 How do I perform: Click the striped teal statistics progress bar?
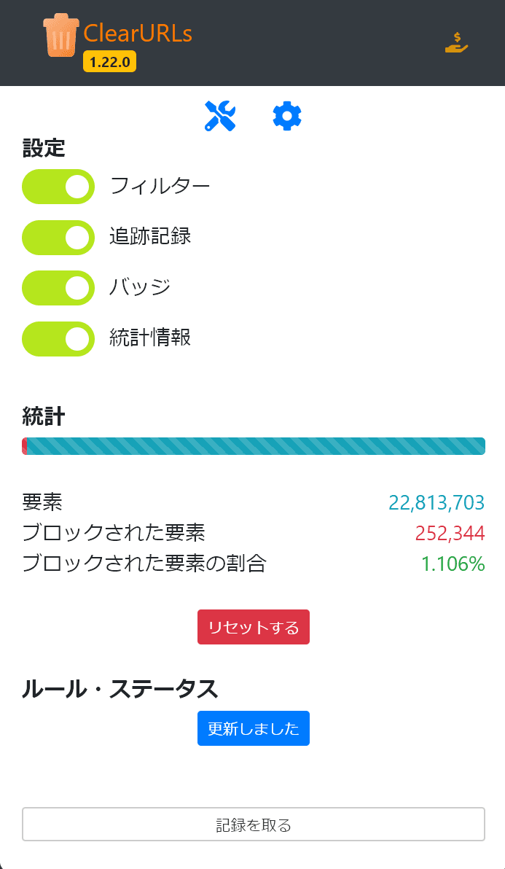pyautogui.click(x=257, y=446)
